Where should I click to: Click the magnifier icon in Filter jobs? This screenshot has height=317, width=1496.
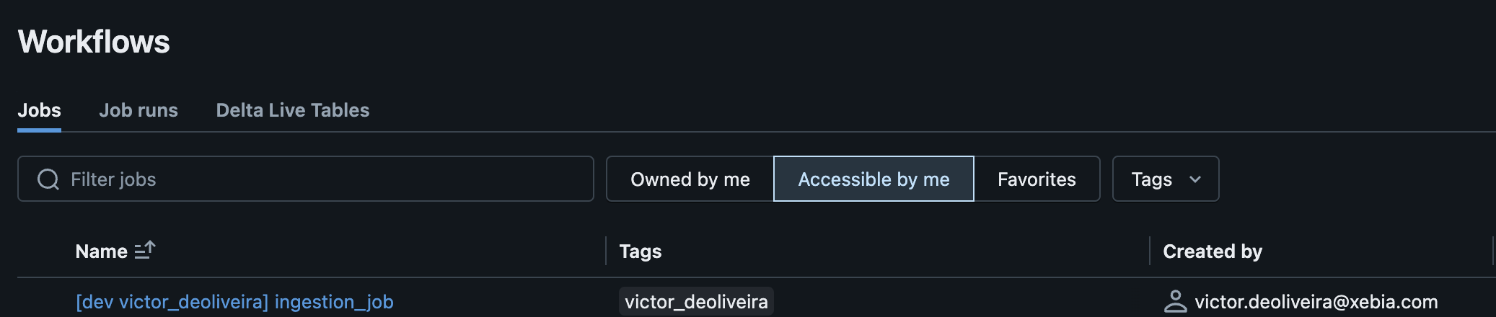48,179
